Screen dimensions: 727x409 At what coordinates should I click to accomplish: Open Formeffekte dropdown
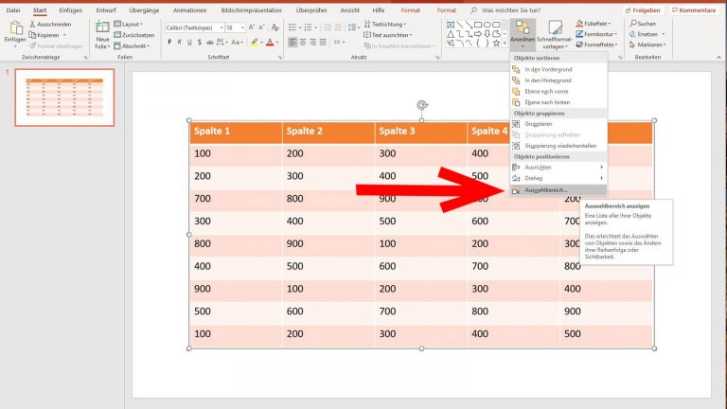click(x=596, y=44)
